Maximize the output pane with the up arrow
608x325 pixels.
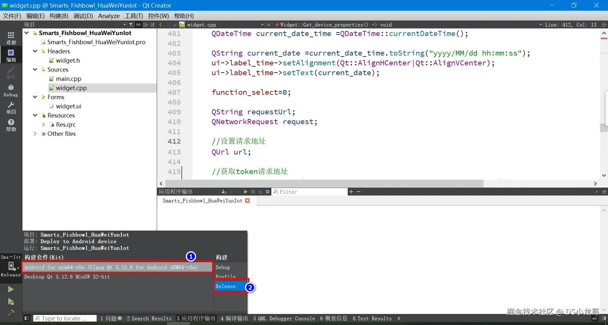(x=597, y=192)
